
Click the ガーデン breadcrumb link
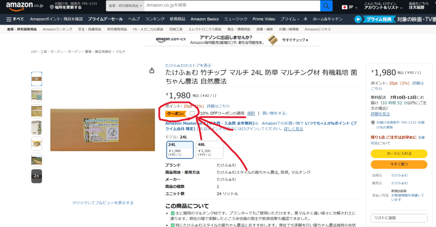[74, 51]
